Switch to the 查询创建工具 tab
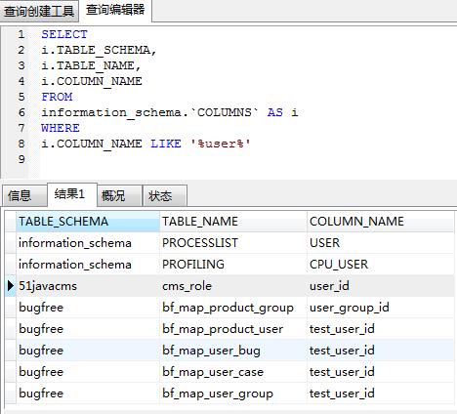The width and height of the screenshot is (457, 414). [x=39, y=12]
